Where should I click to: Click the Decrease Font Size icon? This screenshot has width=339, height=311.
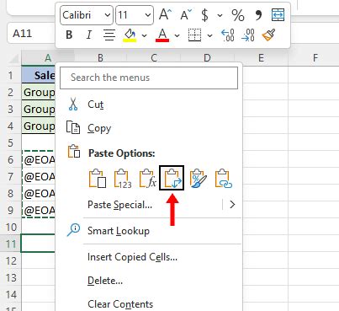[186, 15]
